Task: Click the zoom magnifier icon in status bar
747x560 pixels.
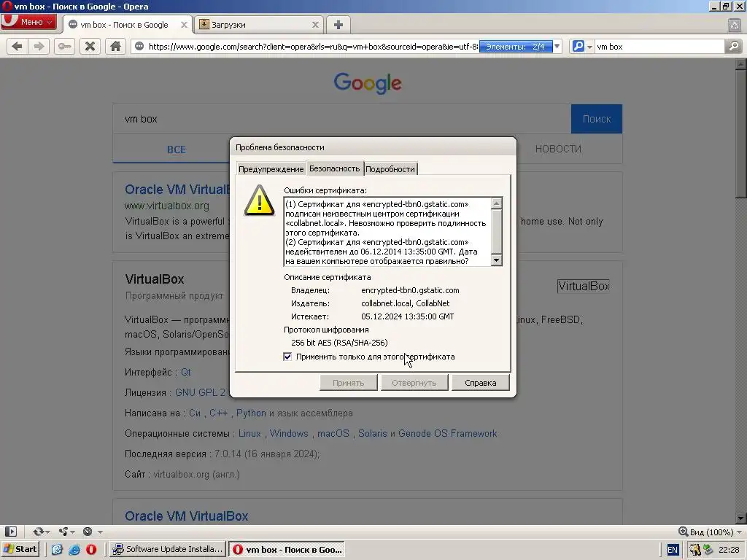Action: tap(683, 532)
